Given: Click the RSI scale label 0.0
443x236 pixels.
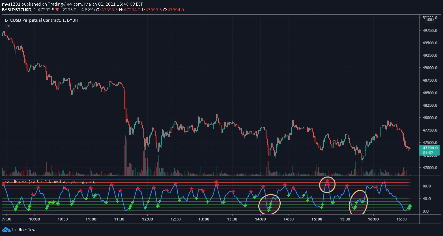Looking at the screenshot, I should 426,211.
